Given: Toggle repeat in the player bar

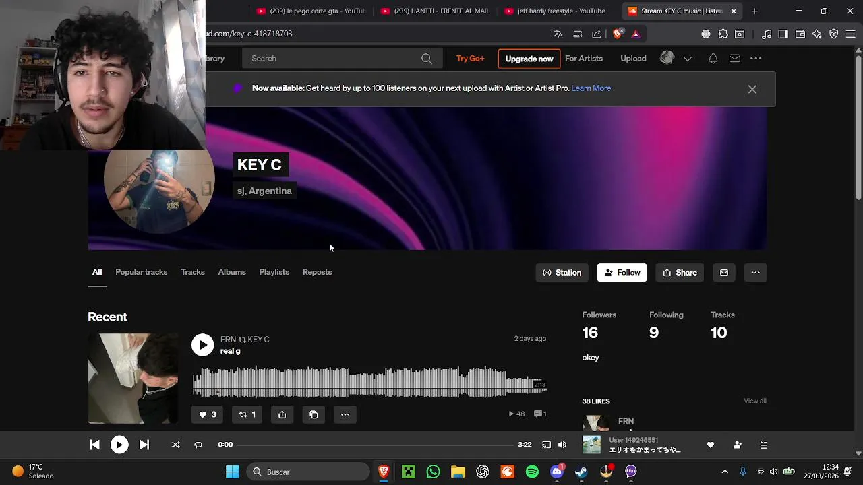Looking at the screenshot, I should point(198,445).
